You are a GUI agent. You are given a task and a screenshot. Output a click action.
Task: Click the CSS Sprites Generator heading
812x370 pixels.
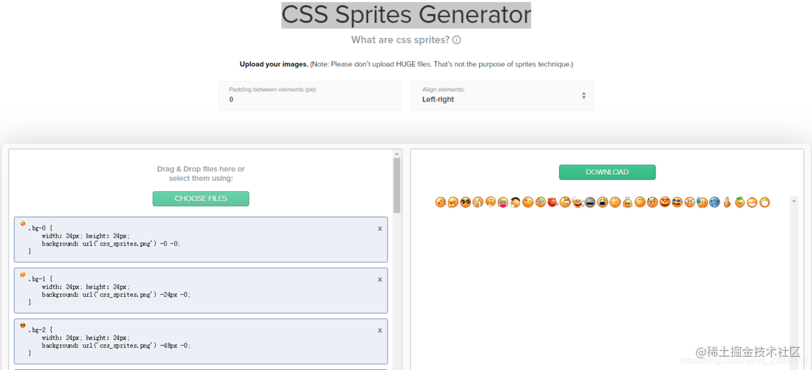(406, 14)
